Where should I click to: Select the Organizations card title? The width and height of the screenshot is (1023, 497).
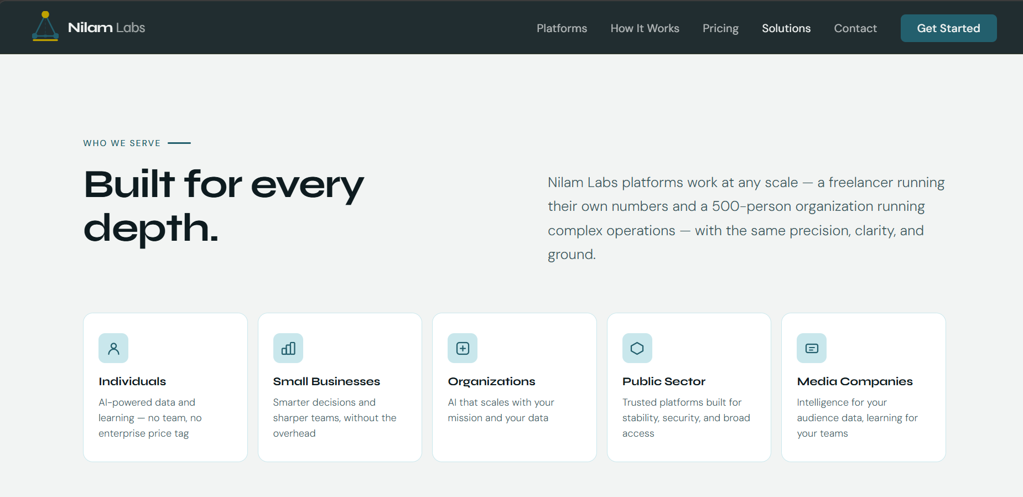coord(491,382)
